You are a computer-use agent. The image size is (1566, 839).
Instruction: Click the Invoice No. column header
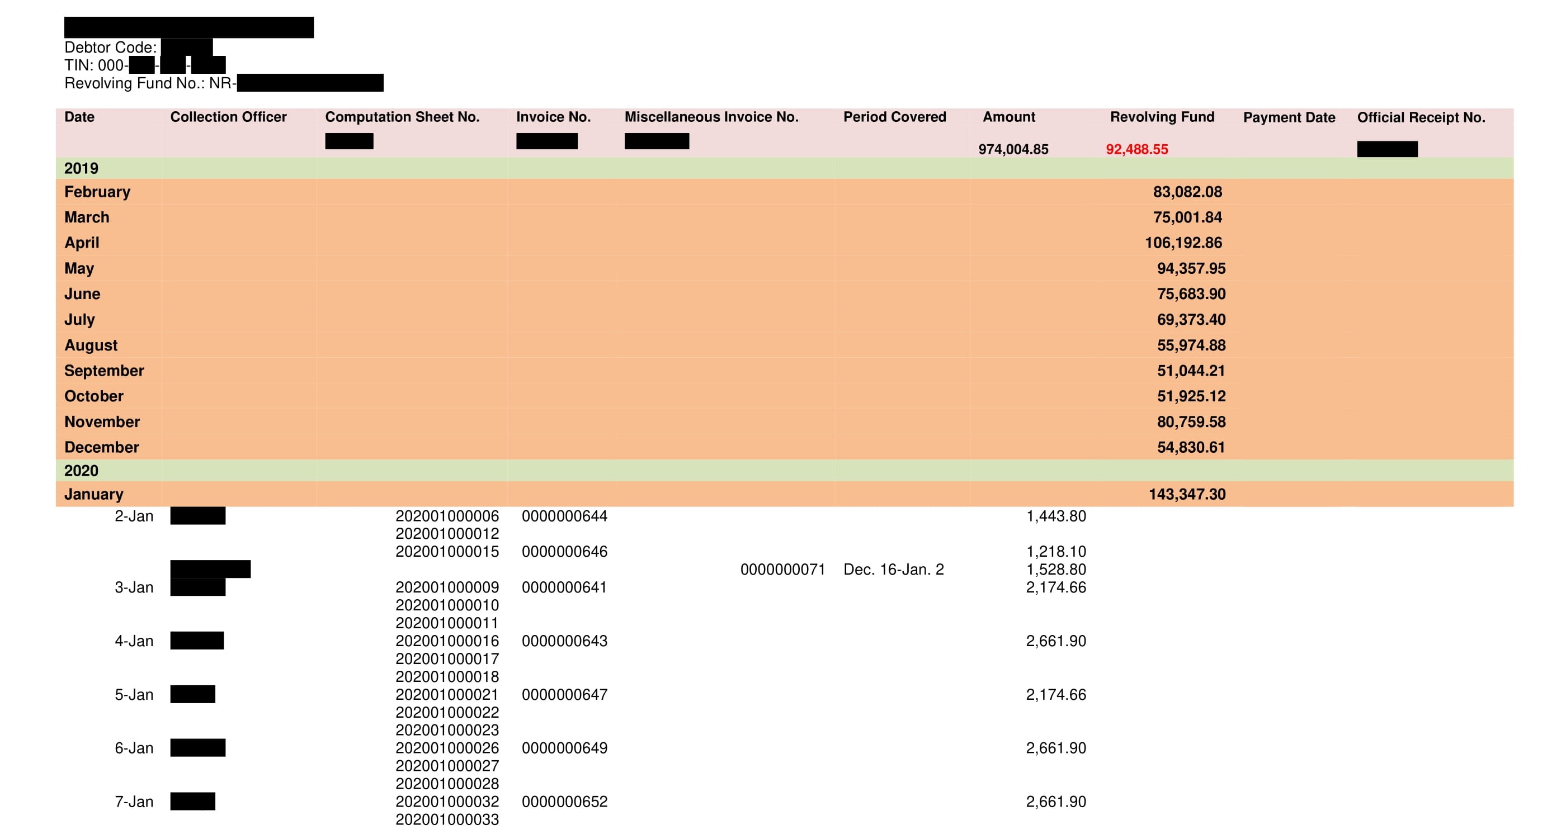click(x=553, y=117)
